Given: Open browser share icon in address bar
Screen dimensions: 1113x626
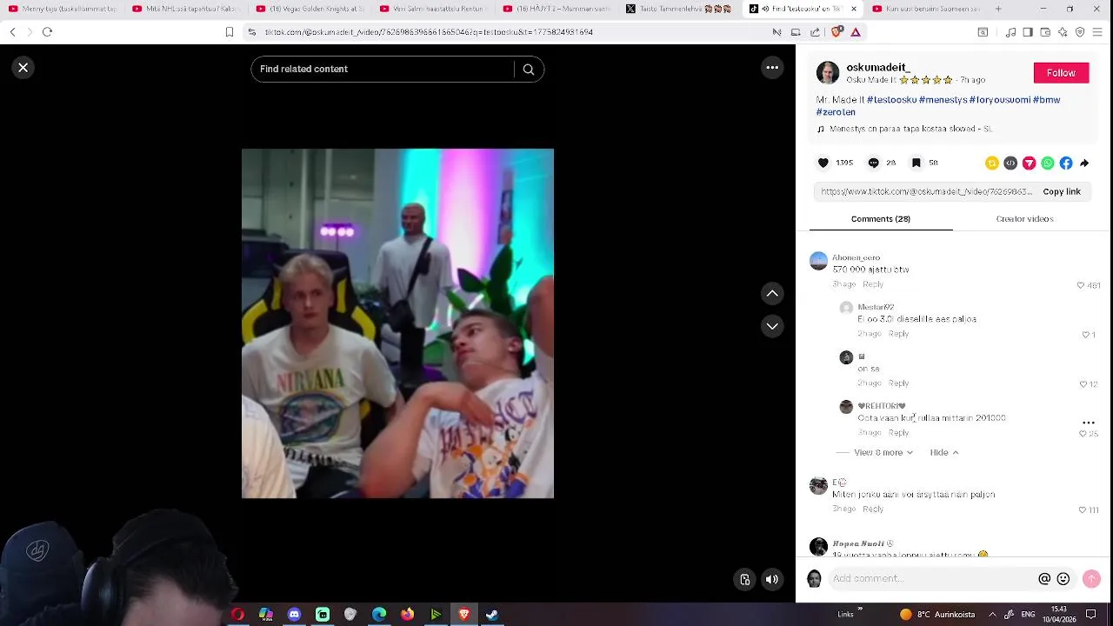Looking at the screenshot, I should pyautogui.click(x=815, y=32).
